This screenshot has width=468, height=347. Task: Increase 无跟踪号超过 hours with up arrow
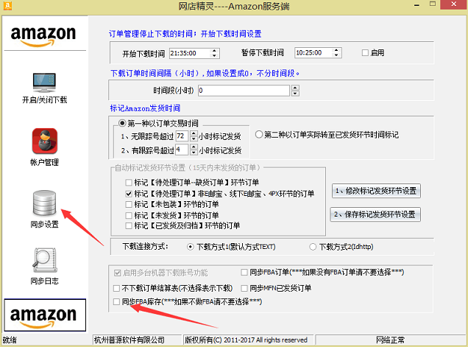point(194,133)
